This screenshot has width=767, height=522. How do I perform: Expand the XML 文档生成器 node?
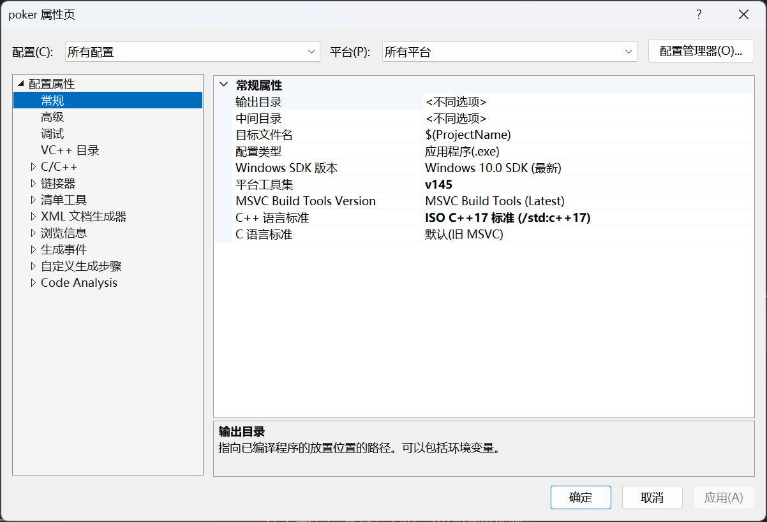pos(33,216)
